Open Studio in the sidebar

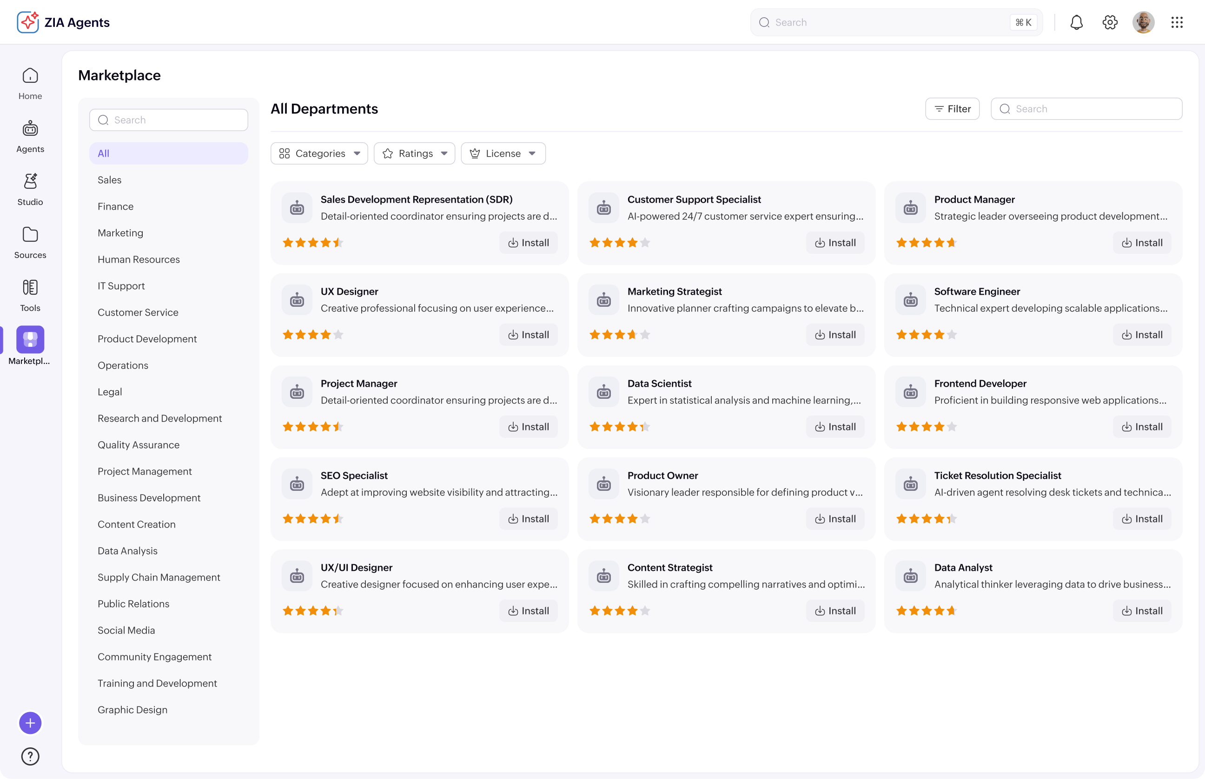pyautogui.click(x=30, y=190)
